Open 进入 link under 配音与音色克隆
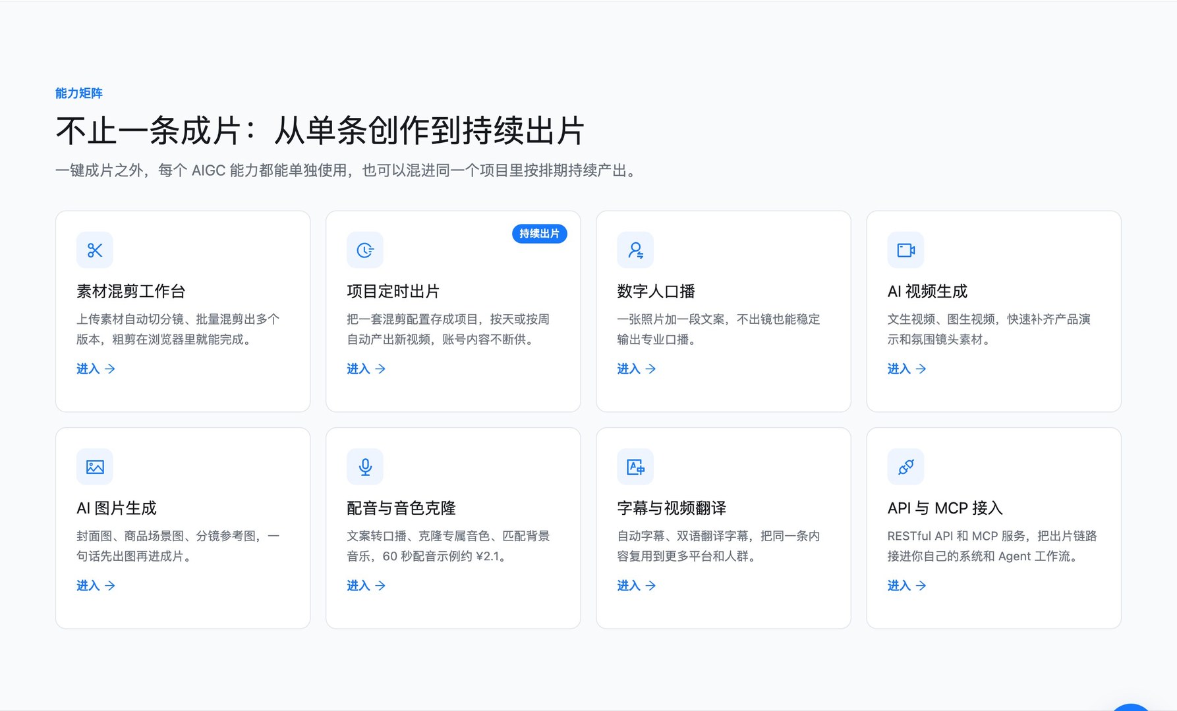 (366, 585)
